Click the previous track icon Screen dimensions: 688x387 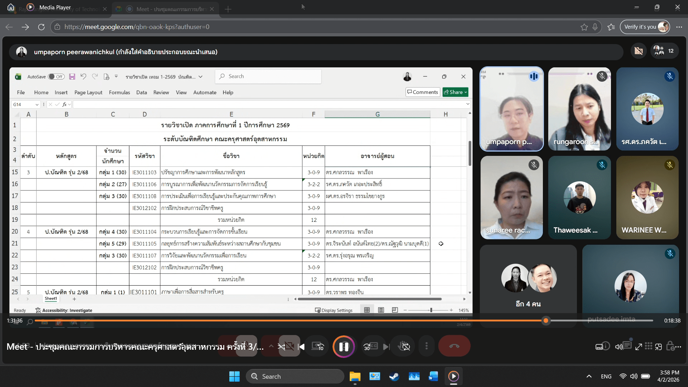[x=301, y=347]
